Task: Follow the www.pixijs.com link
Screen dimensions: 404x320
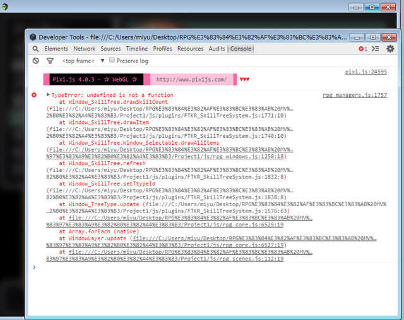Action: tap(191, 80)
